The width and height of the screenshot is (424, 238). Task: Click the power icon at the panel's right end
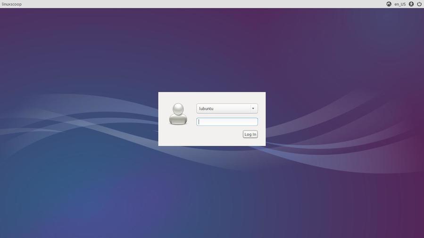[419, 4]
